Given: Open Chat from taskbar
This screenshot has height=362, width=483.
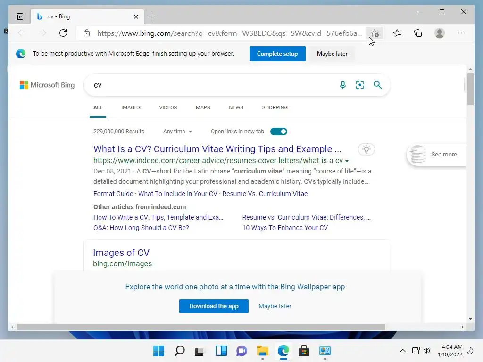Looking at the screenshot, I should [x=241, y=351].
